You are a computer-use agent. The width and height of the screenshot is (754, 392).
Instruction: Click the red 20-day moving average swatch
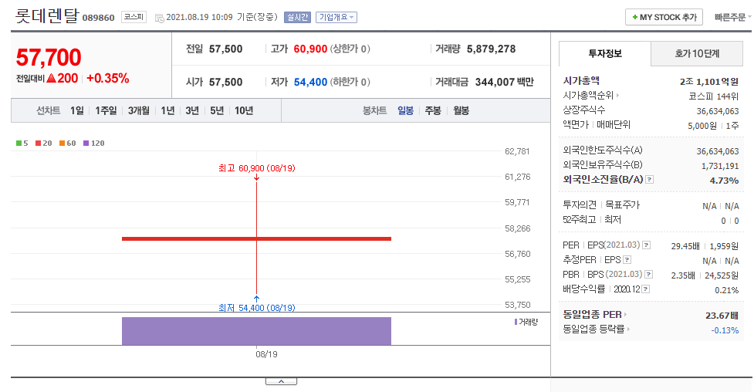[x=38, y=144]
